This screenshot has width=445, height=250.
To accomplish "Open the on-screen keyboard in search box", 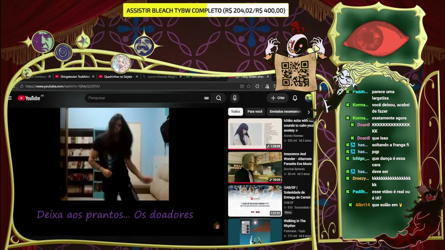I will pyautogui.click(x=207, y=98).
